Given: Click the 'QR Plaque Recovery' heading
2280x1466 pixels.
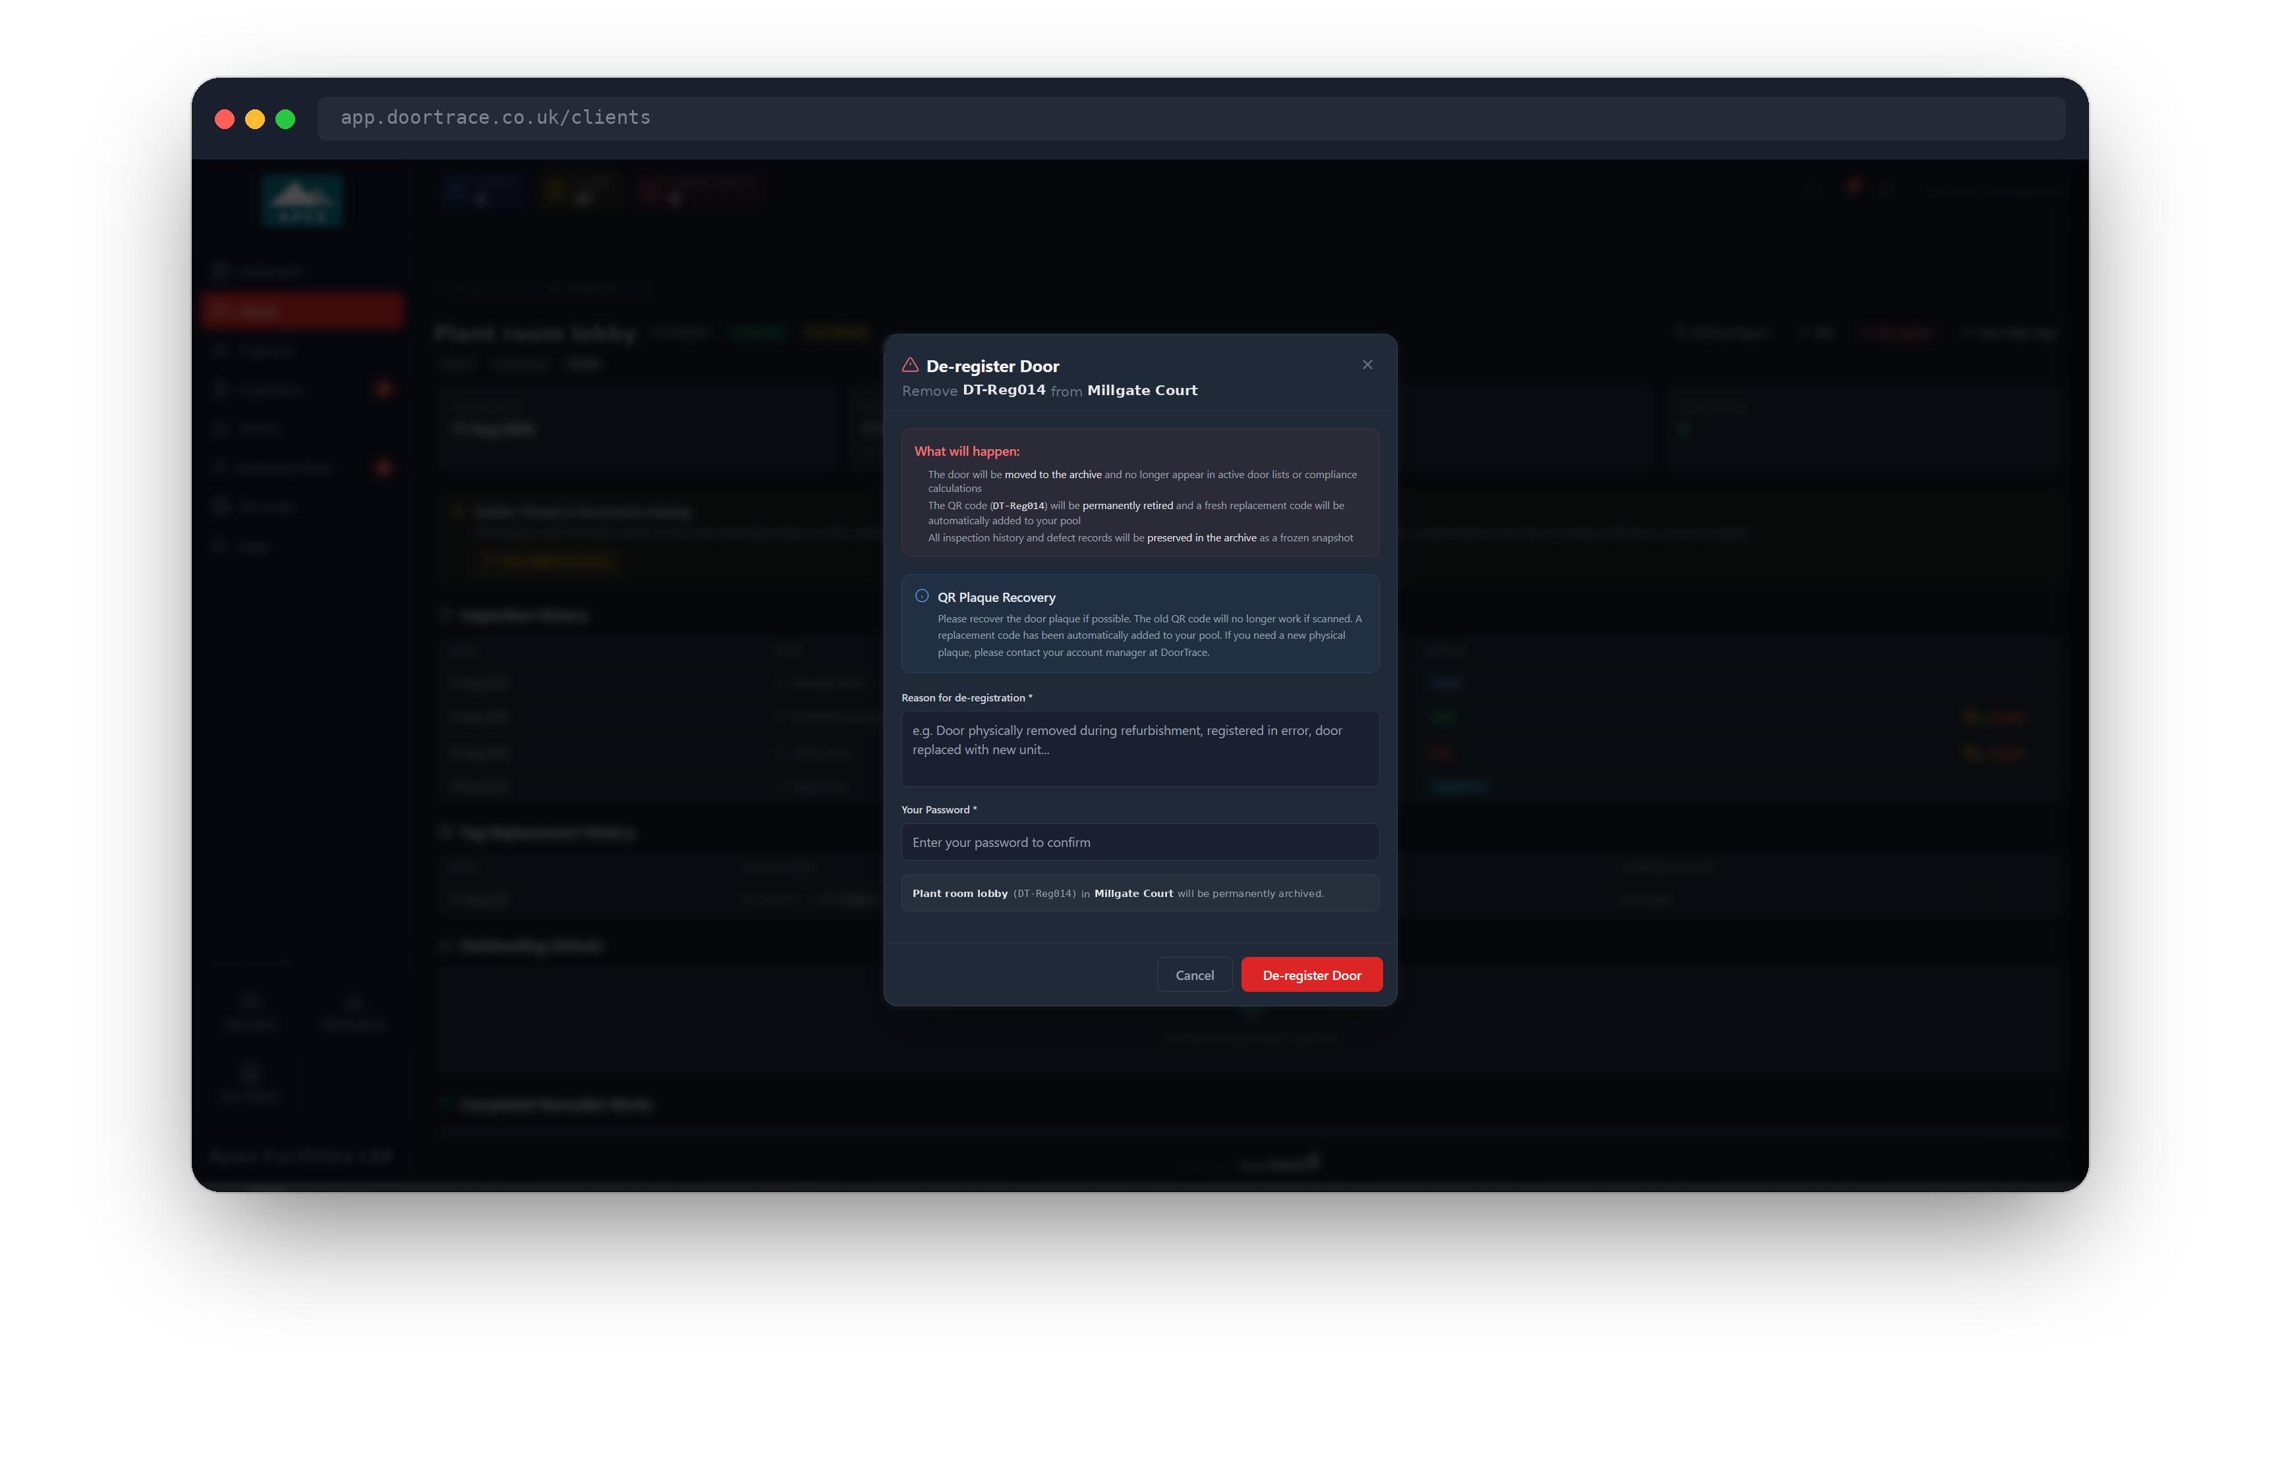Looking at the screenshot, I should click(x=996, y=597).
